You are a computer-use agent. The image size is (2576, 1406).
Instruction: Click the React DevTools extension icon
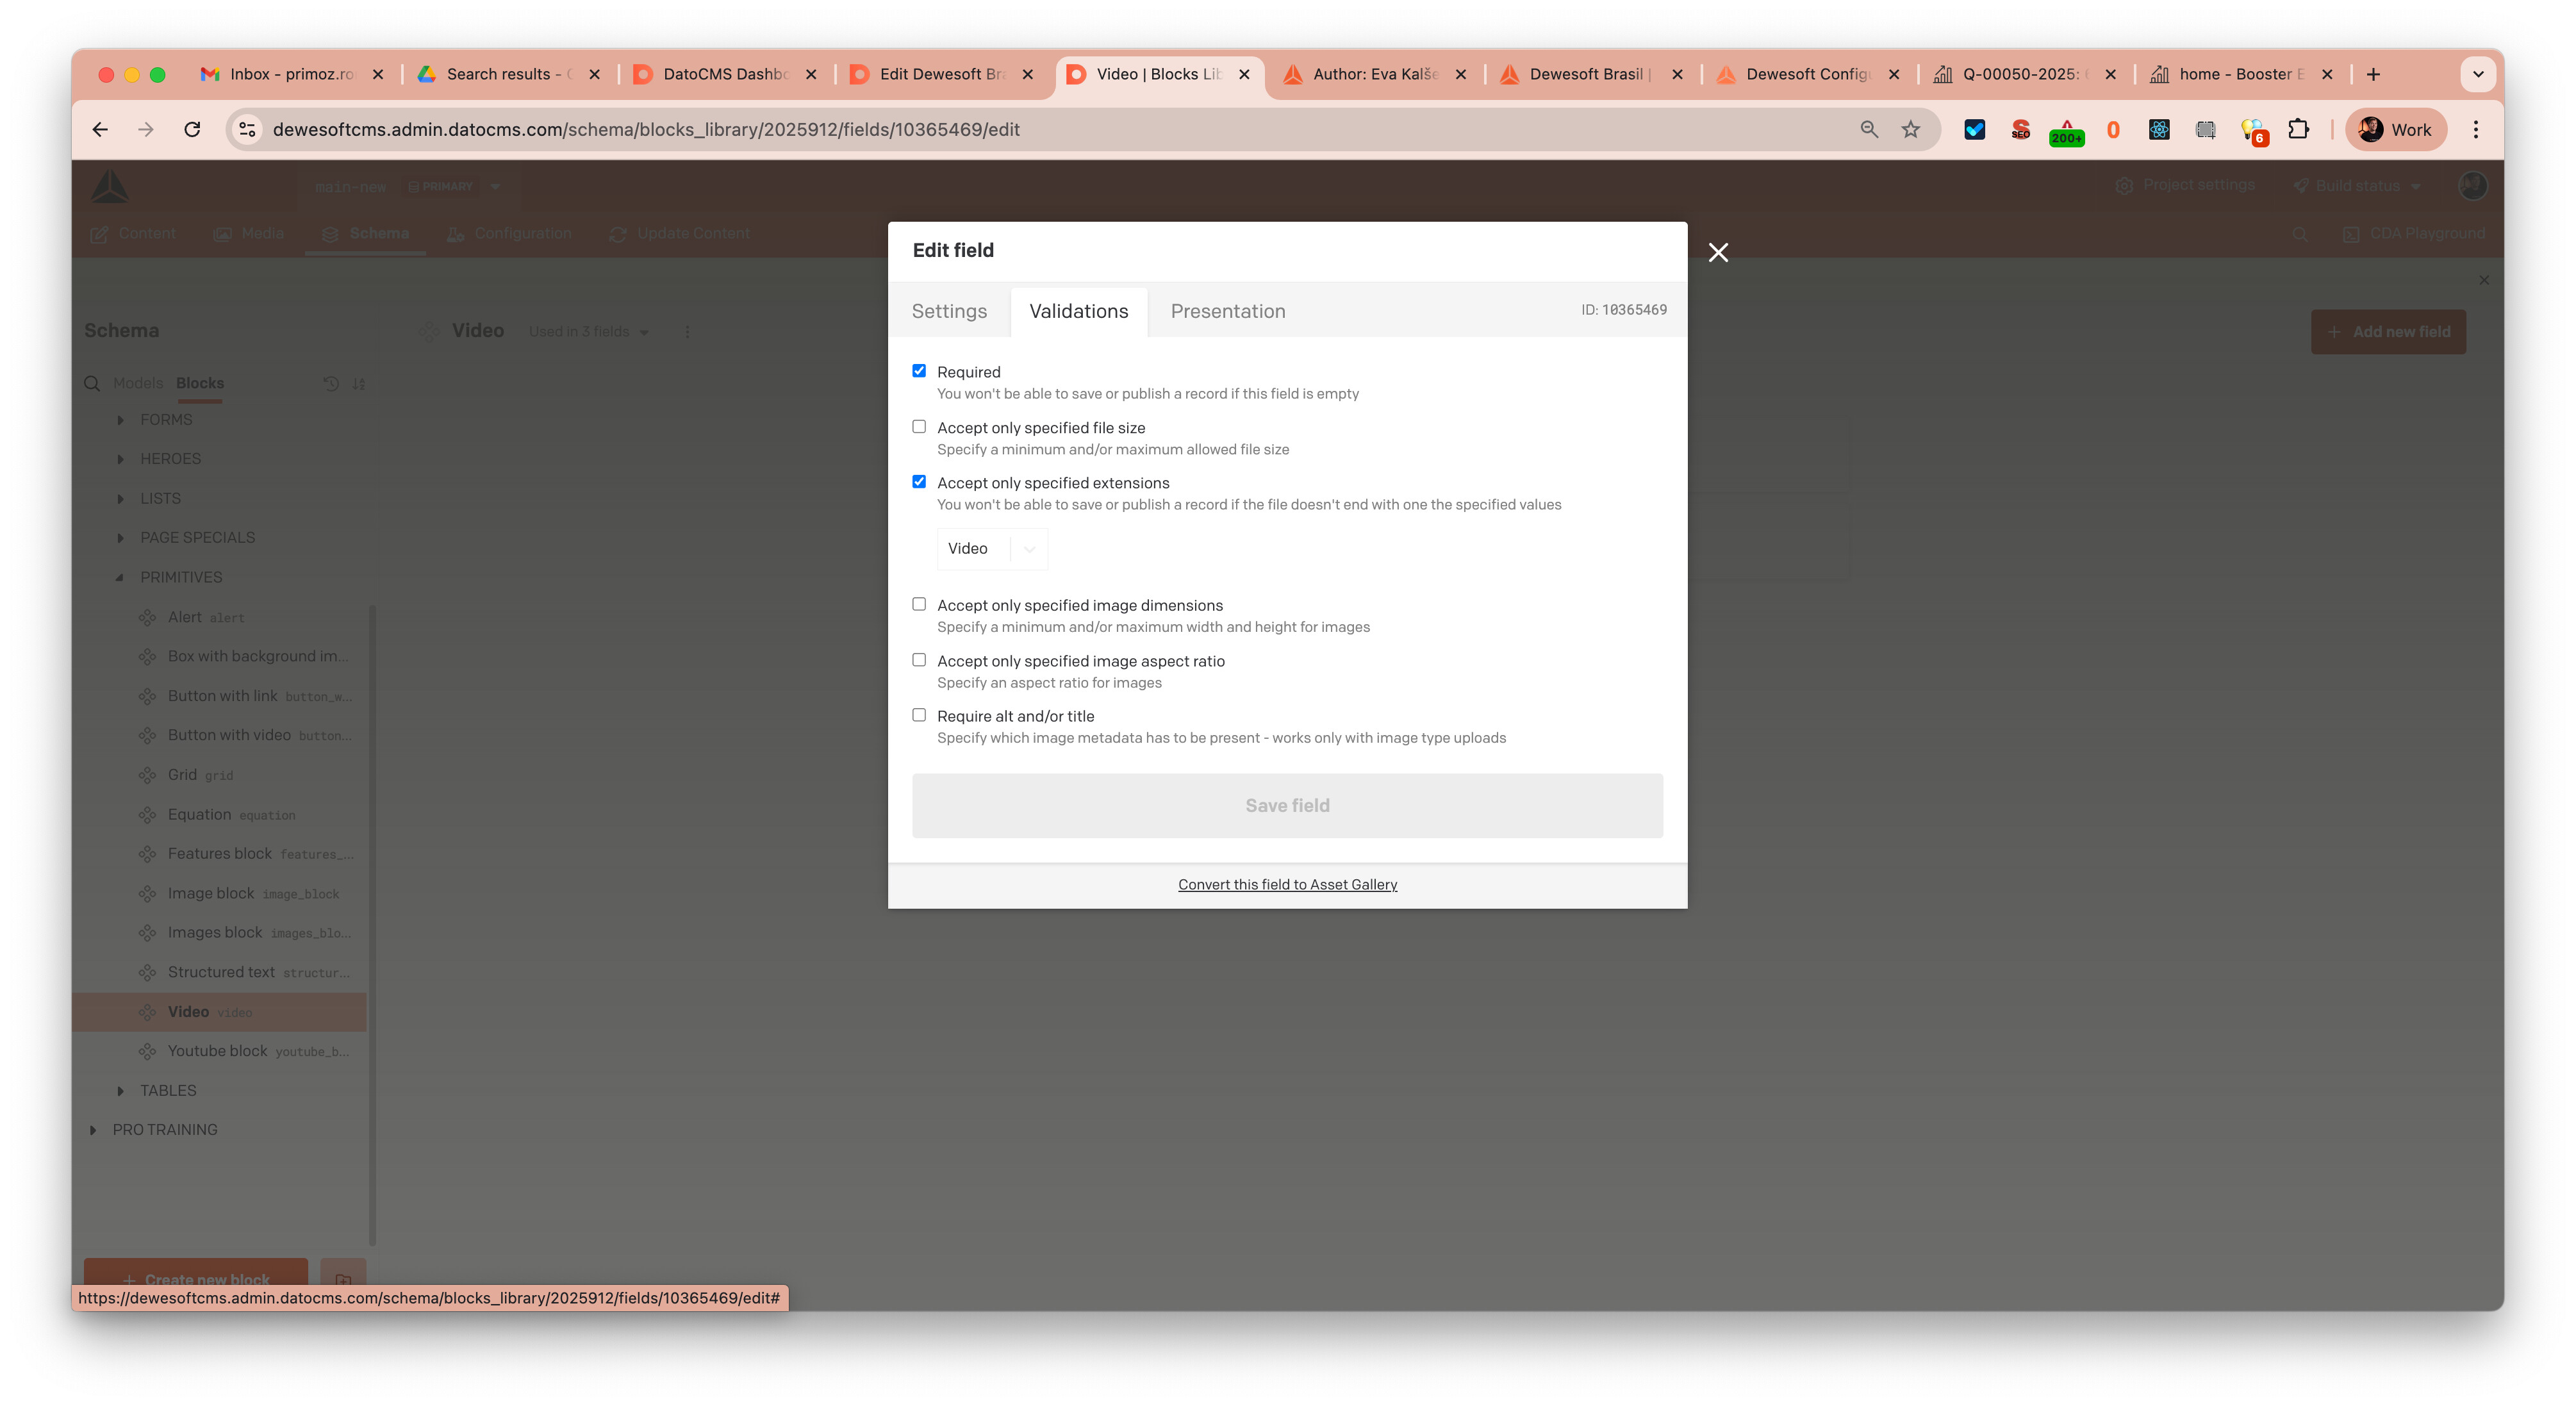click(2159, 129)
